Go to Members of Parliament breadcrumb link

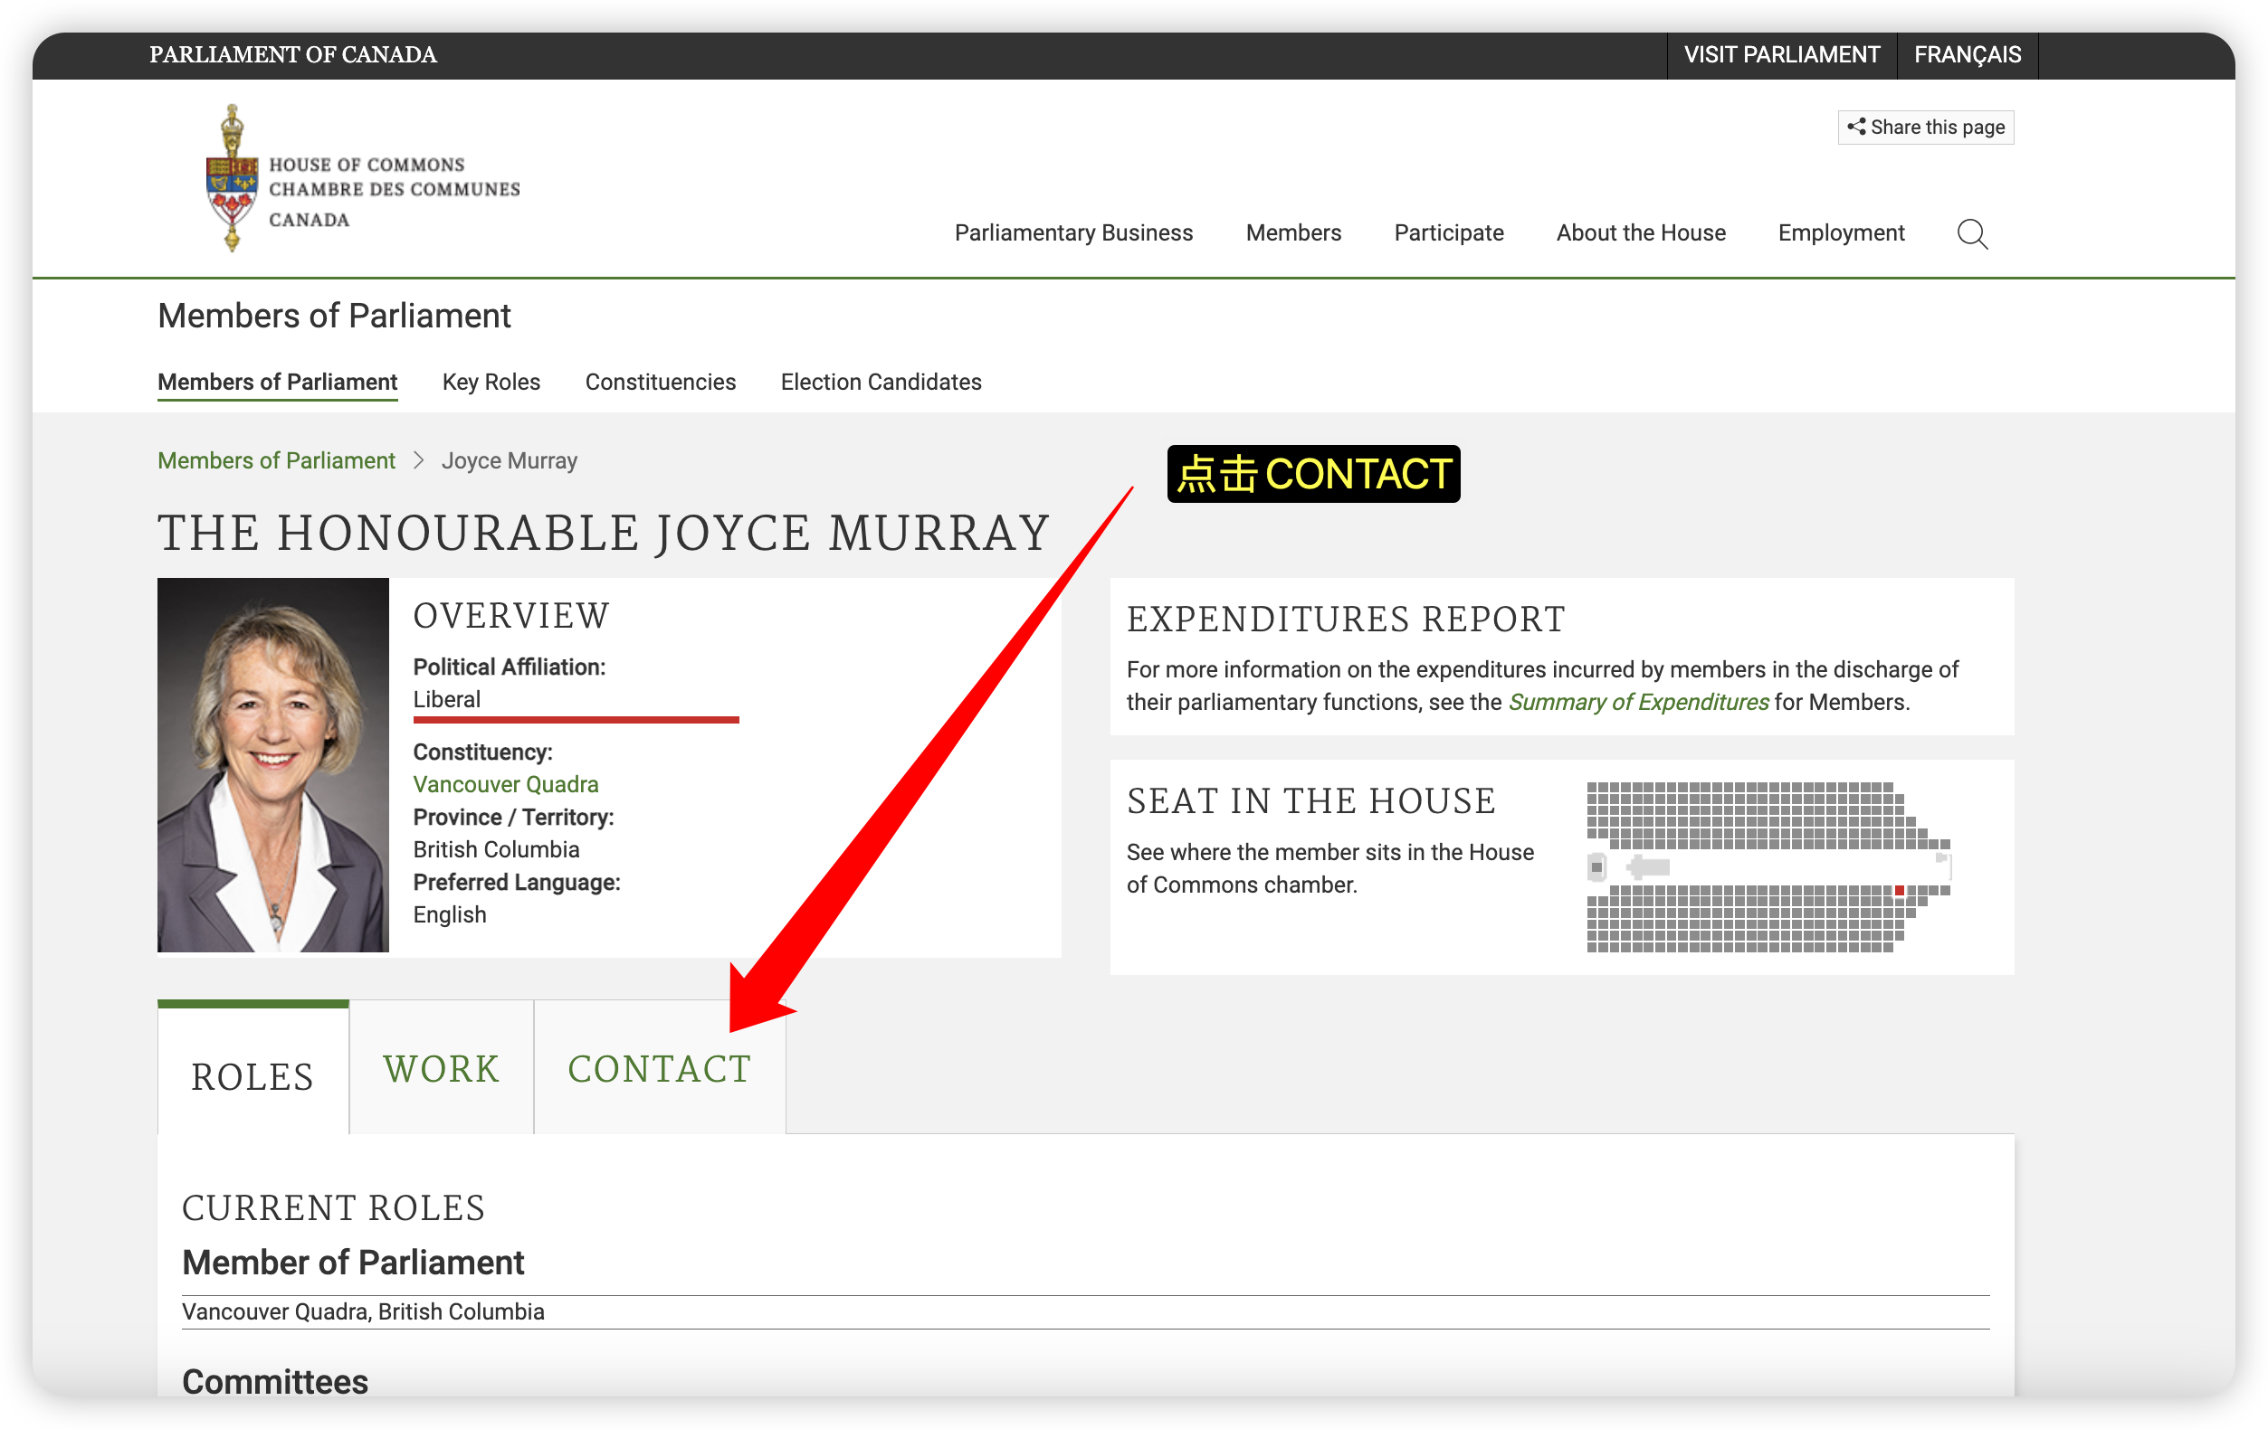[276, 460]
